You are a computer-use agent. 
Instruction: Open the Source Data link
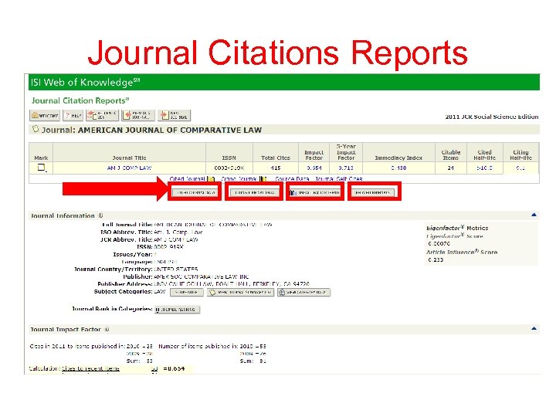292,178
